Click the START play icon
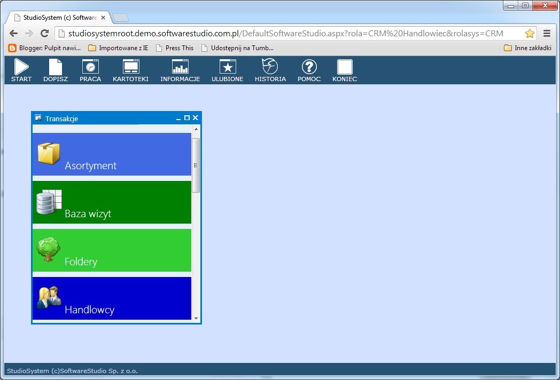The width and height of the screenshot is (560, 380). pos(21,67)
